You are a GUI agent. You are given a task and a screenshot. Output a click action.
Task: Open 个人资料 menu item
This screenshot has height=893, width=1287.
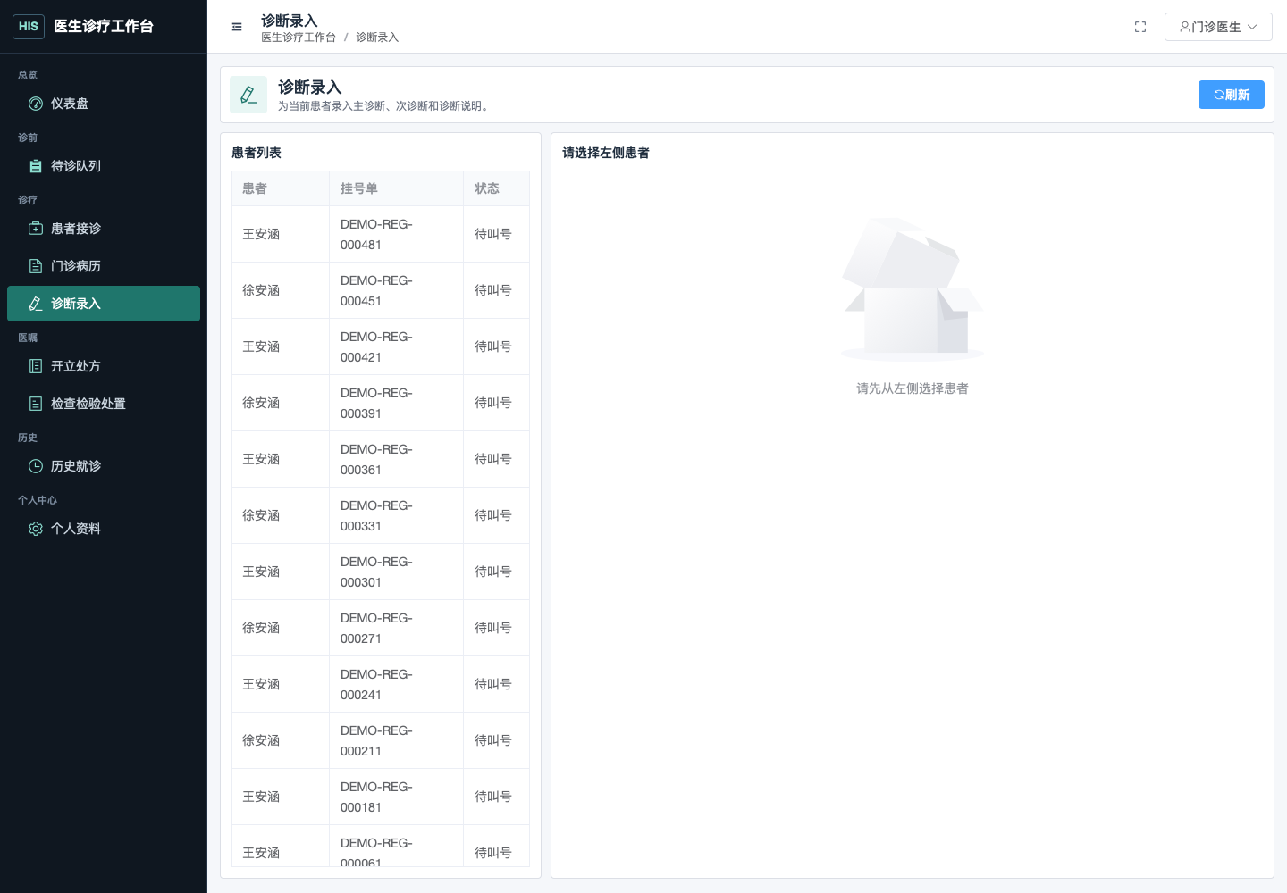pyautogui.click(x=104, y=529)
